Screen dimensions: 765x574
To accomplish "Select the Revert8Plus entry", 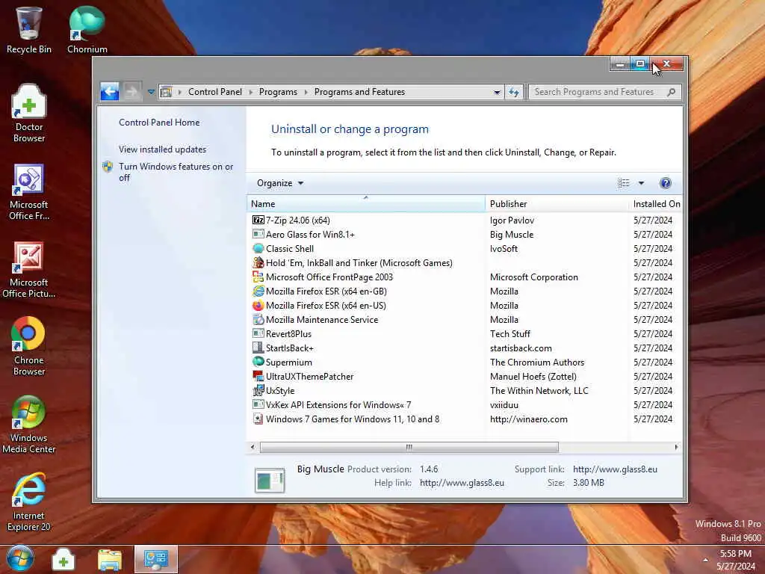I will pos(465,333).
